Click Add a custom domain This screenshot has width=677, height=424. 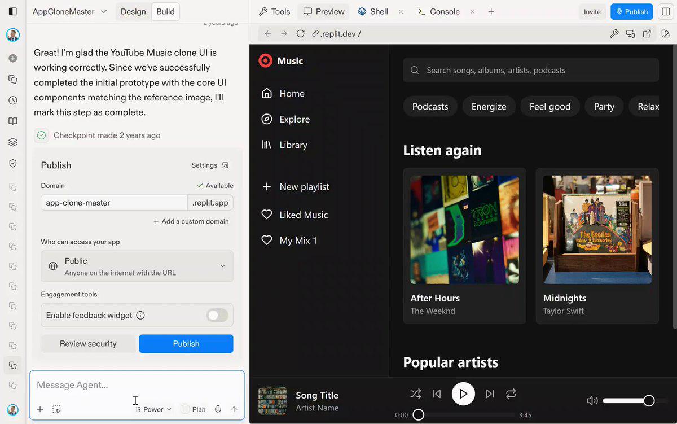191,221
